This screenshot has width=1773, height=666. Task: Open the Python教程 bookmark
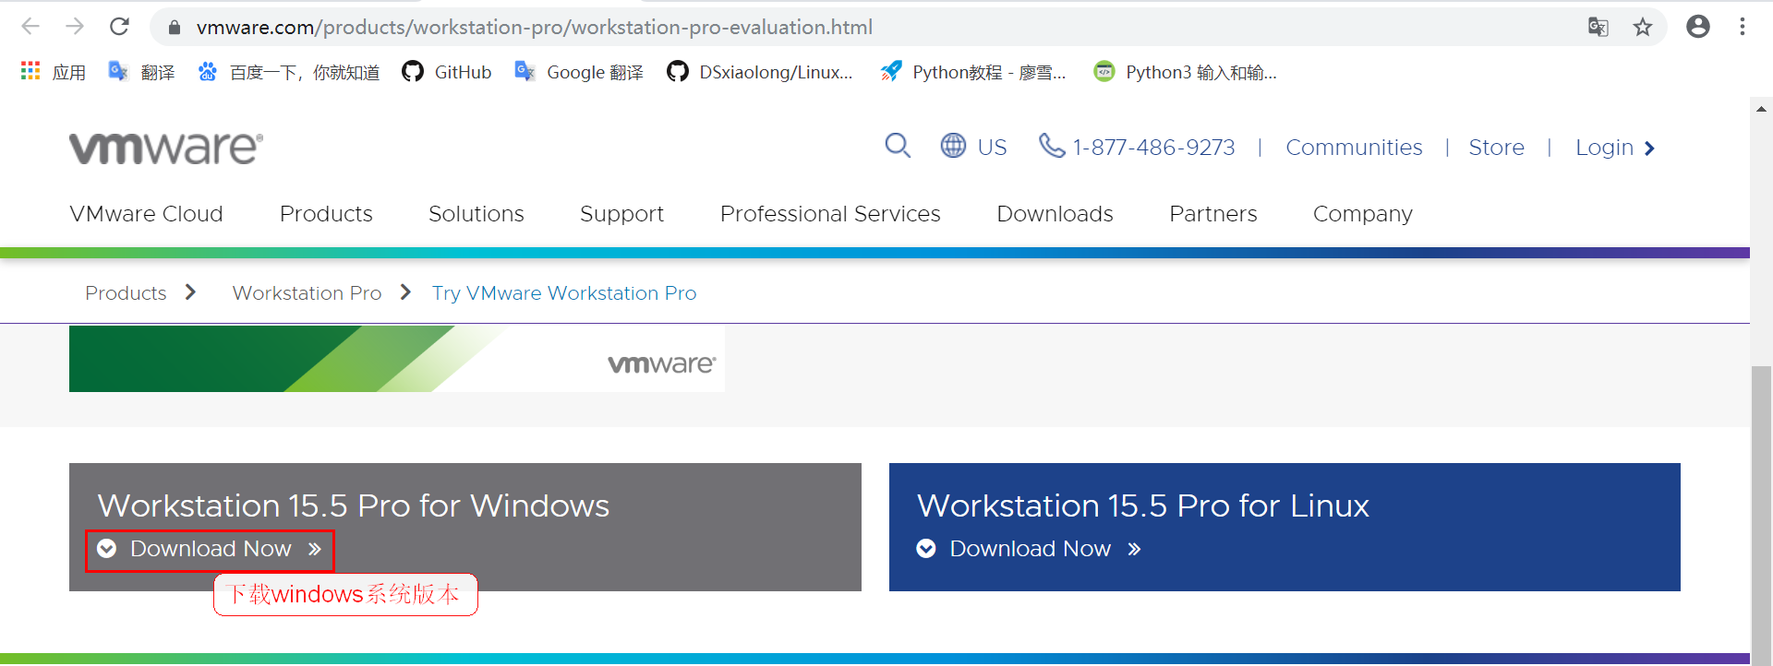(x=973, y=72)
